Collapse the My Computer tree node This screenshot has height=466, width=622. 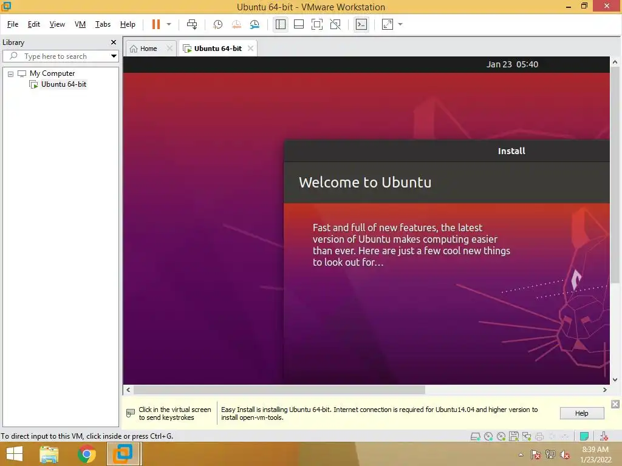click(10, 74)
